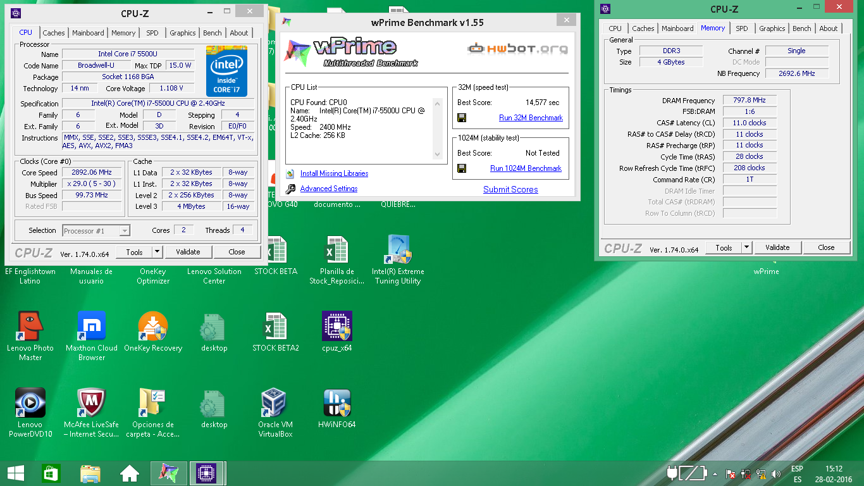Switch to Caches tab in left CPU-Z
864x486 pixels.
tap(54, 33)
